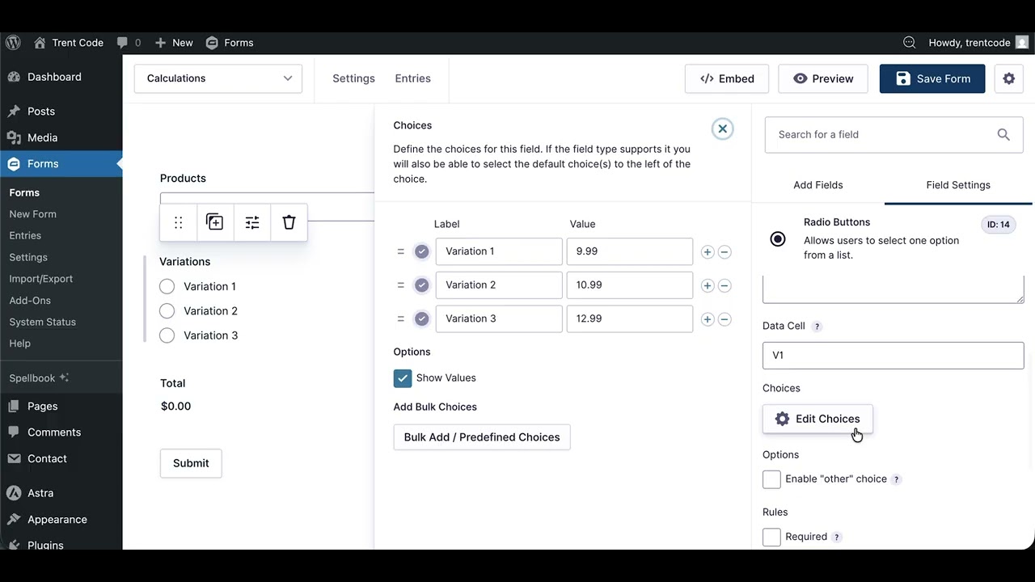Open the New content menu in admin bar
This screenshot has width=1035, height=582.
(x=174, y=43)
